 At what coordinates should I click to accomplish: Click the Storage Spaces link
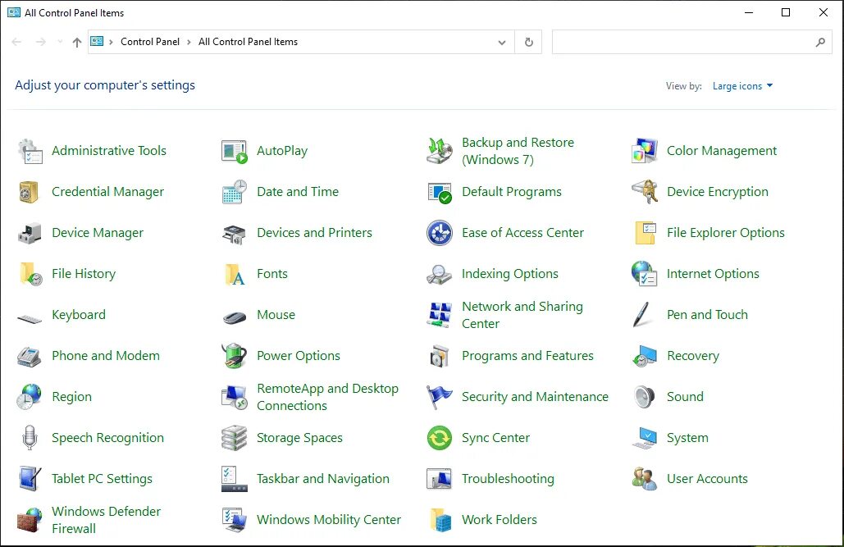[x=299, y=438]
